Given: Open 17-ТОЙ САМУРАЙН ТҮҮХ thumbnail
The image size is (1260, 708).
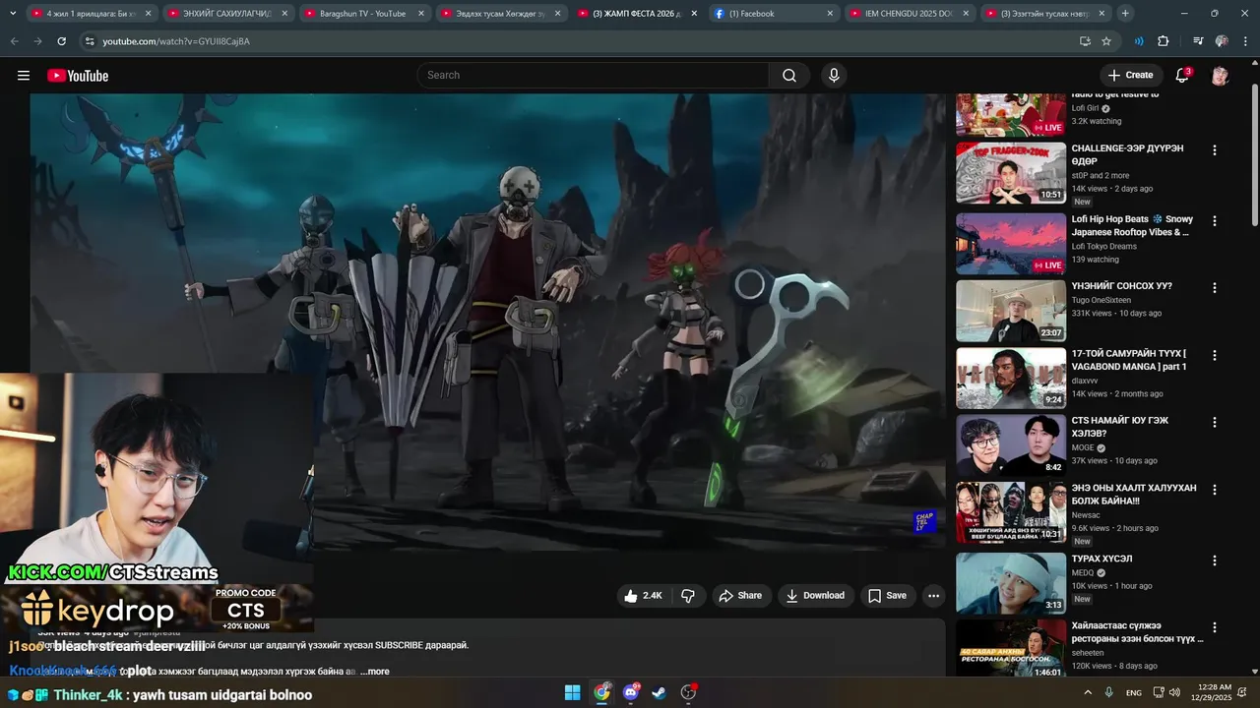Looking at the screenshot, I should [x=1011, y=378].
